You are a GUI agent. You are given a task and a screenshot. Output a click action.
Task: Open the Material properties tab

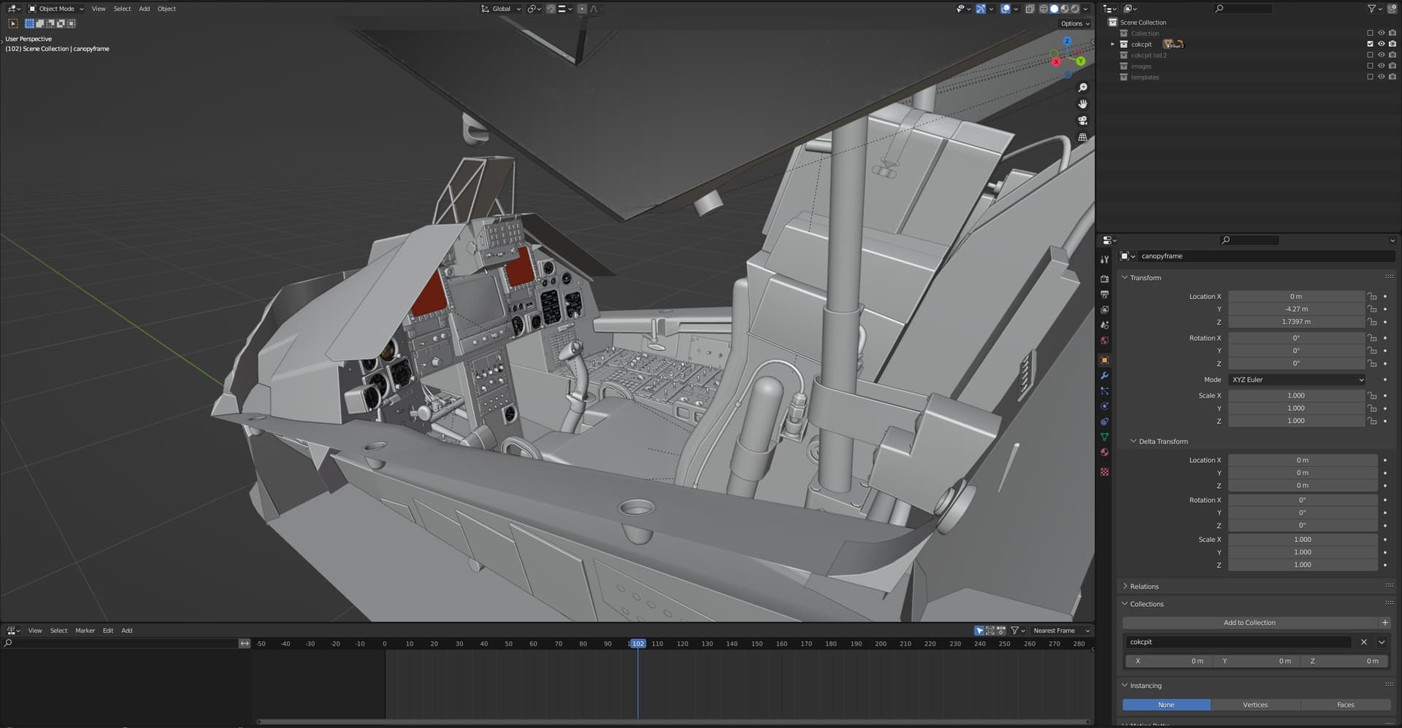(x=1104, y=452)
